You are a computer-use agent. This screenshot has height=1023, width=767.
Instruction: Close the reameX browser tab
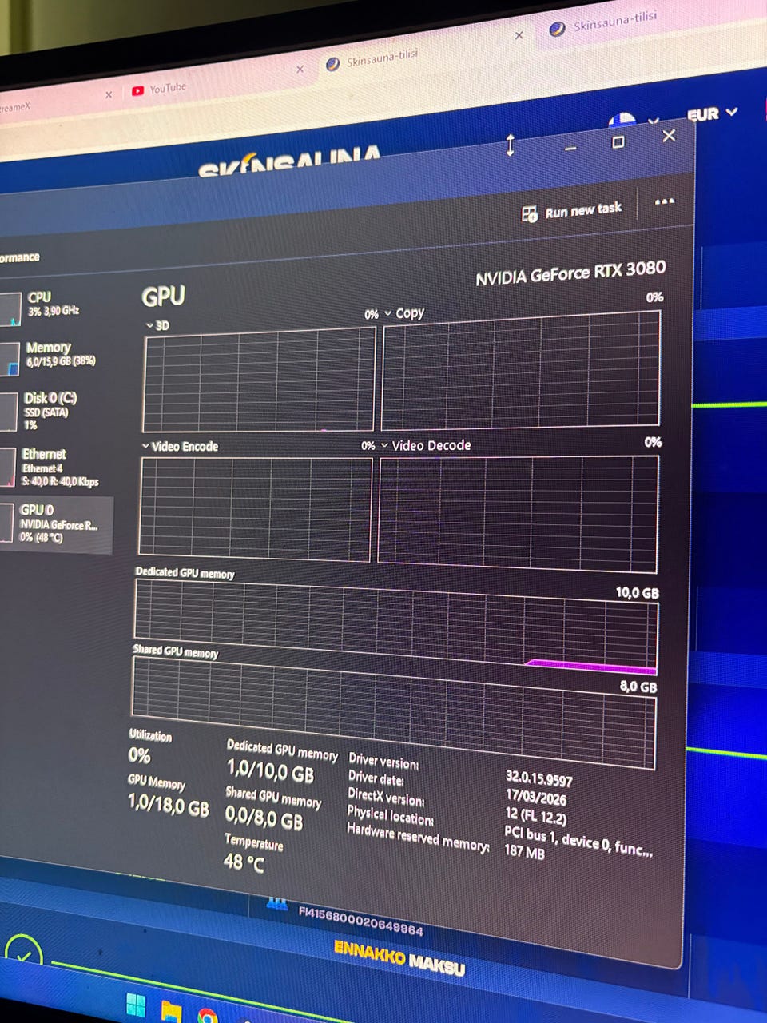[109, 94]
